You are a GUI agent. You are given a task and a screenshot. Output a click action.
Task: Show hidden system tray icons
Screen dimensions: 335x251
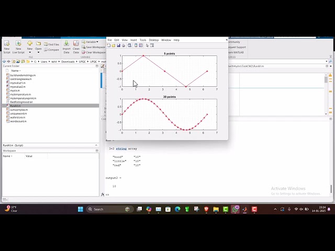click(275, 209)
